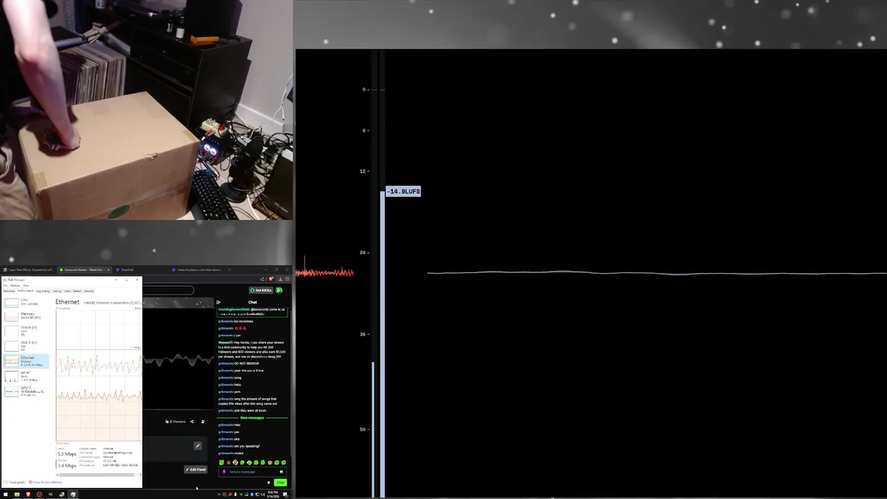Click the pencil edit icon in panel
887x499 pixels.
[197, 446]
